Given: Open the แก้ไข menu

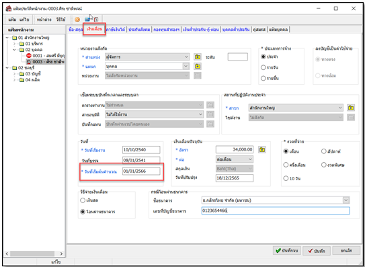Looking at the screenshot, I should [24, 20].
